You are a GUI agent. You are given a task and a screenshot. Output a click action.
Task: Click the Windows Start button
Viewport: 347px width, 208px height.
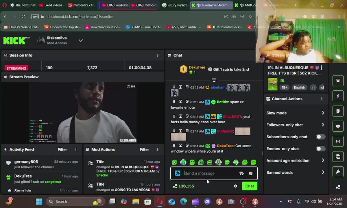coord(39,201)
